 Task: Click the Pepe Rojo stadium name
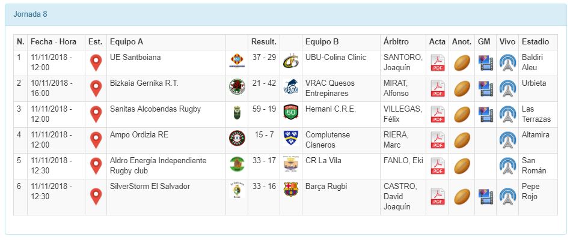(x=531, y=191)
